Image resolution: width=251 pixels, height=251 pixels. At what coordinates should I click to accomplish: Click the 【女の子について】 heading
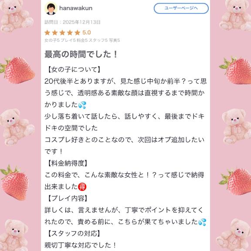coord(74,70)
